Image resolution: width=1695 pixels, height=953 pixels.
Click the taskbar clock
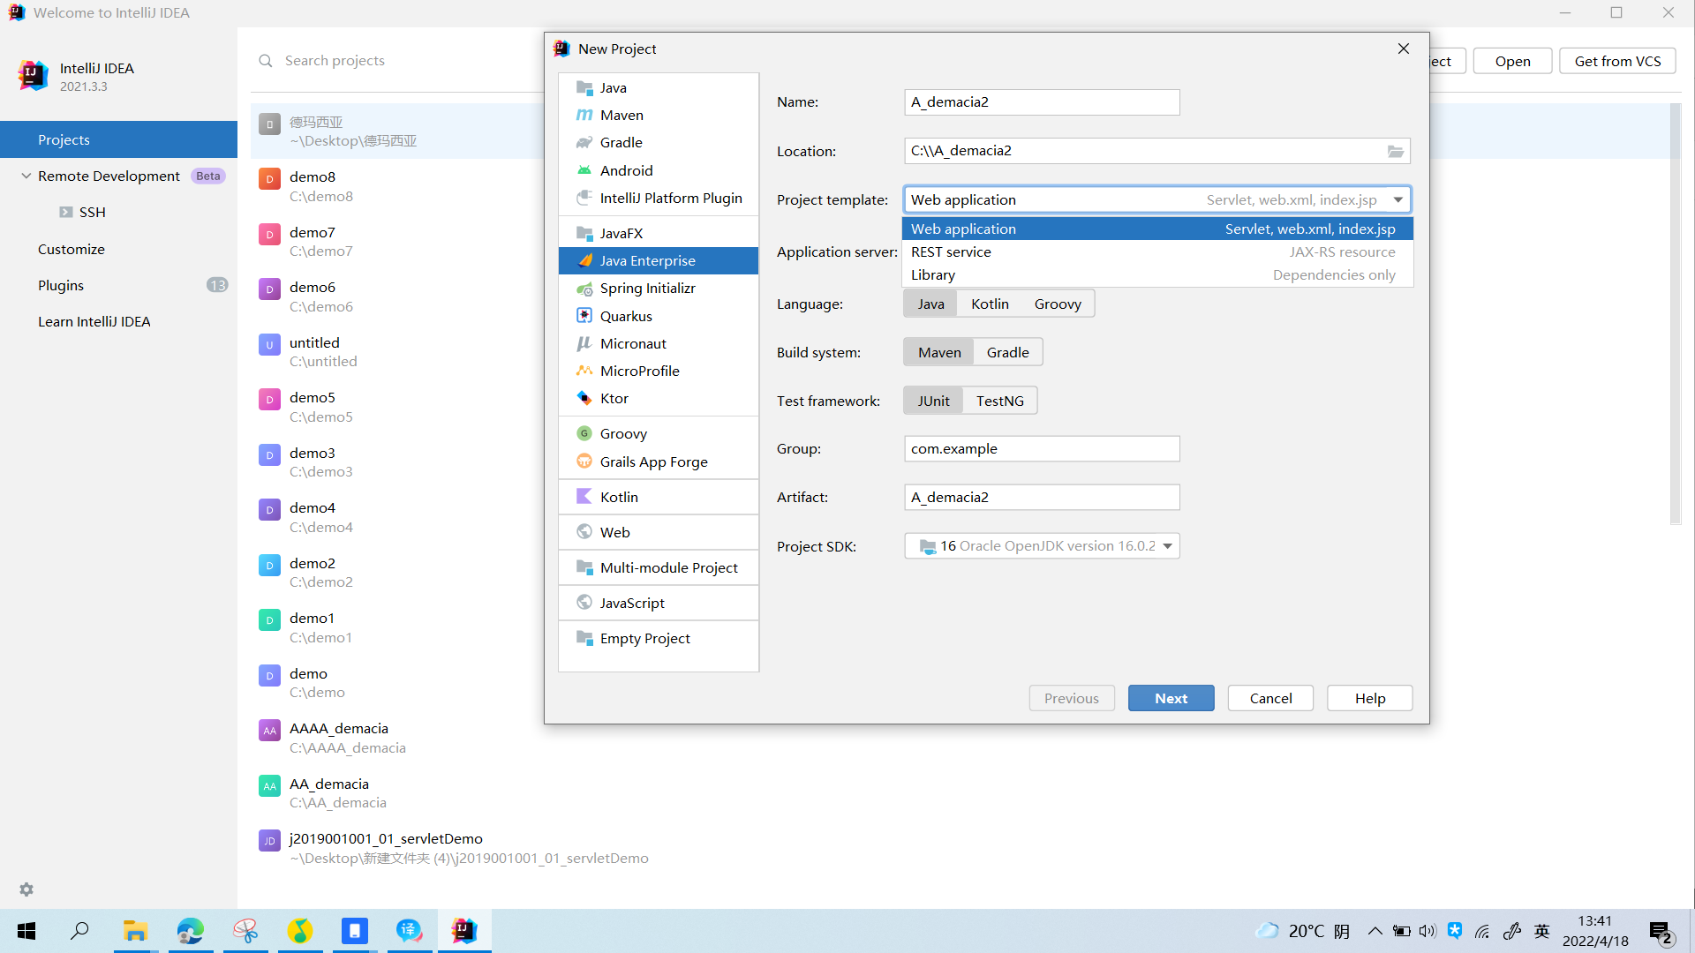(x=1595, y=931)
